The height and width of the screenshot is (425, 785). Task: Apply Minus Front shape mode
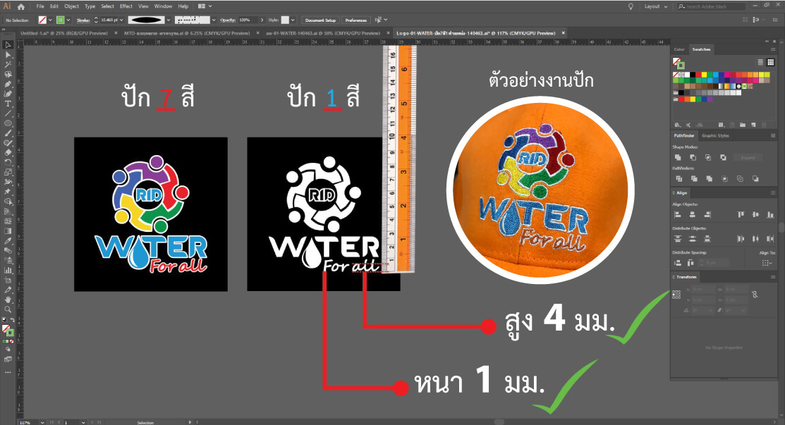[693, 157]
